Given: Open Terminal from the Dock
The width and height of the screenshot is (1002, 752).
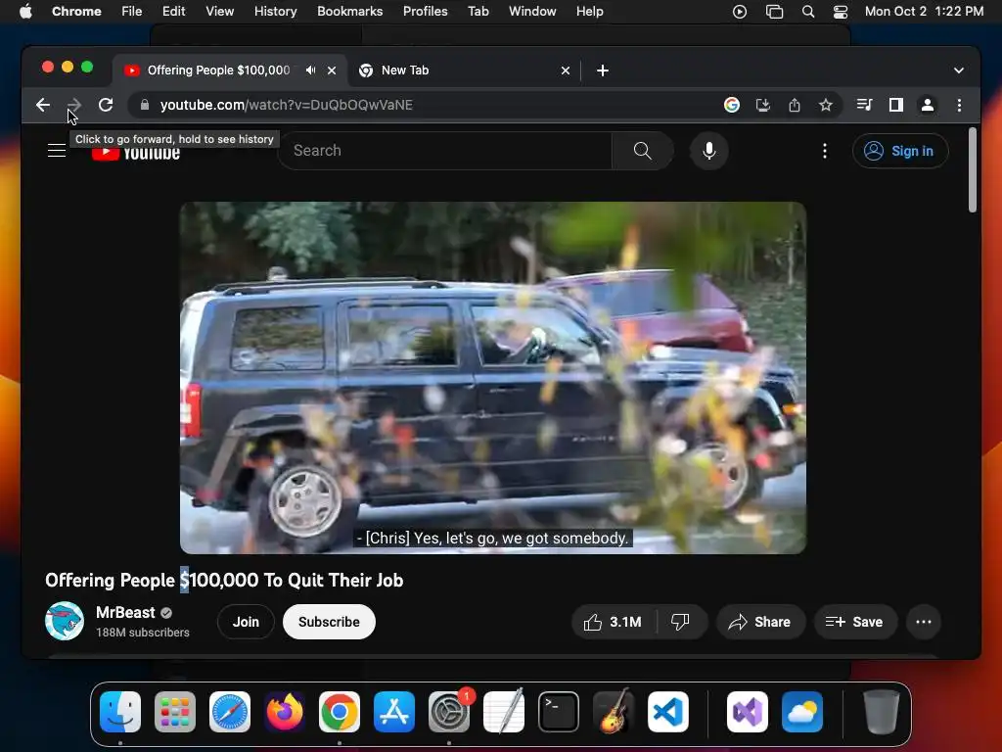Looking at the screenshot, I should coord(559,712).
